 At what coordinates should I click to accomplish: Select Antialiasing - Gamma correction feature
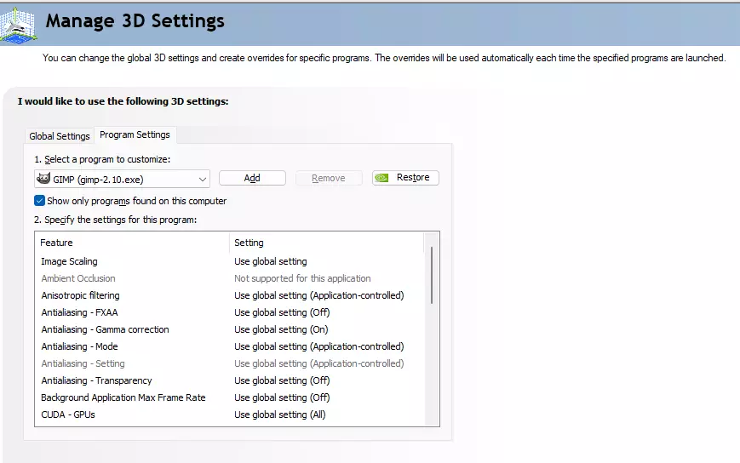tap(105, 329)
